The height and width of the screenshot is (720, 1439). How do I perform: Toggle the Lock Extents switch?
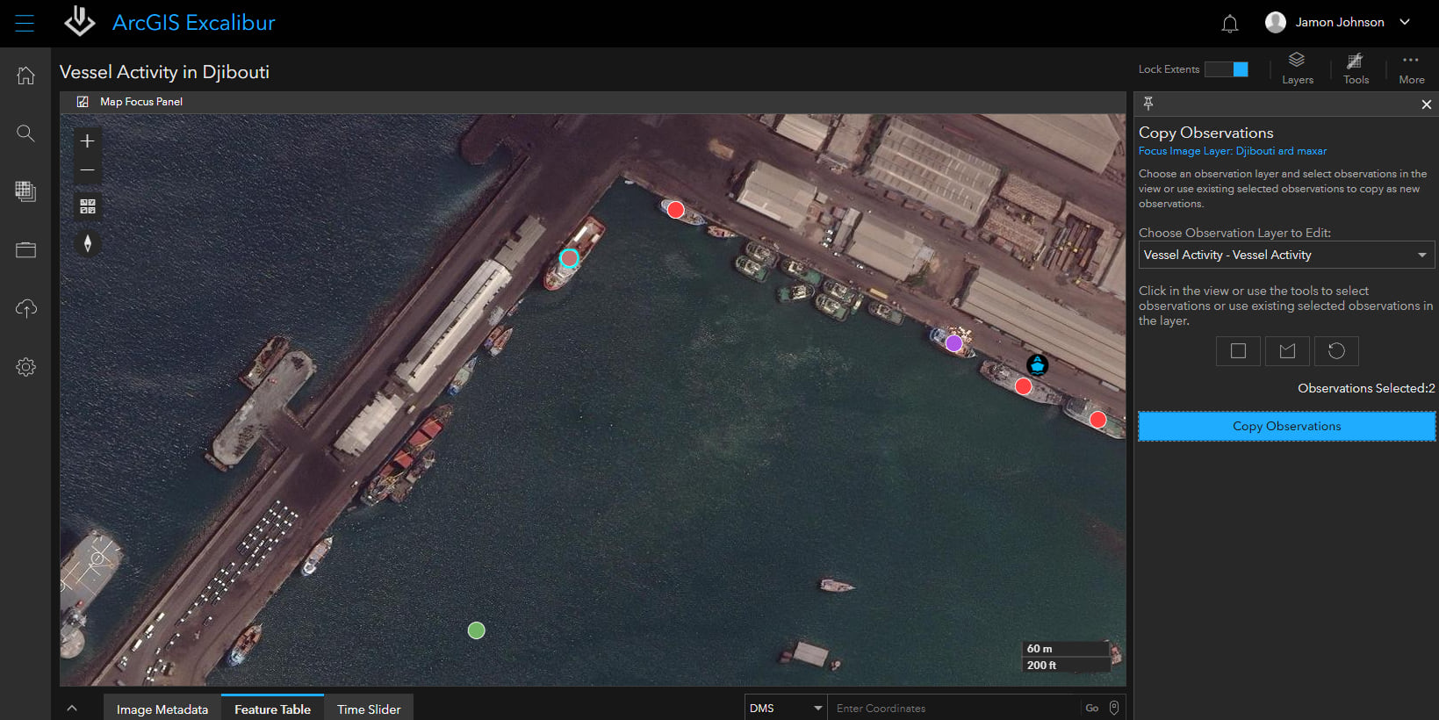tap(1227, 69)
